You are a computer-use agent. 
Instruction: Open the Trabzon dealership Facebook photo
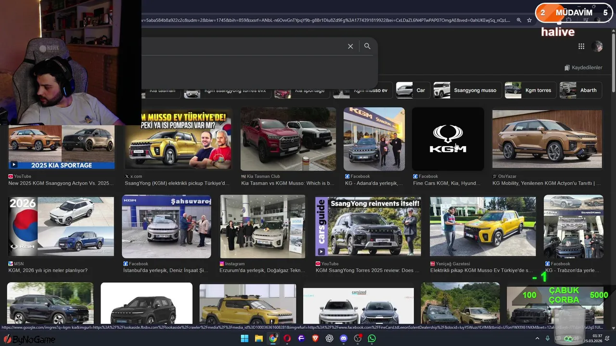pyautogui.click(x=574, y=226)
